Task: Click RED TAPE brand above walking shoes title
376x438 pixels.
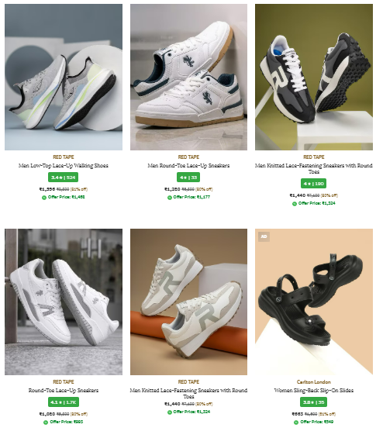Action: pyautogui.click(x=64, y=157)
